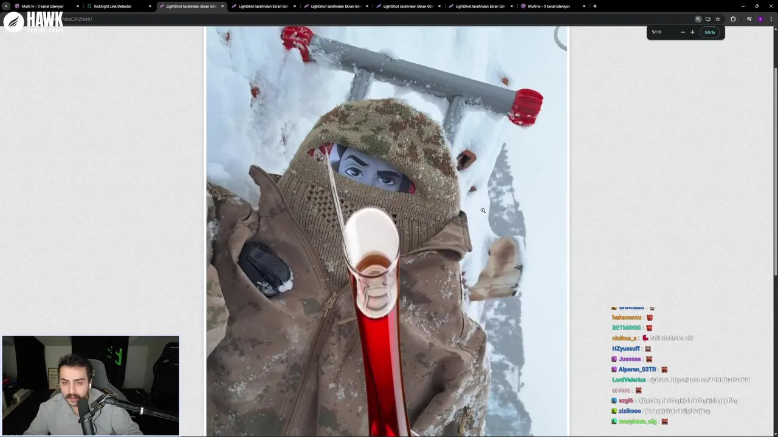Click username HZyussuff in chat
This screenshot has height=437, width=778.
click(x=626, y=348)
